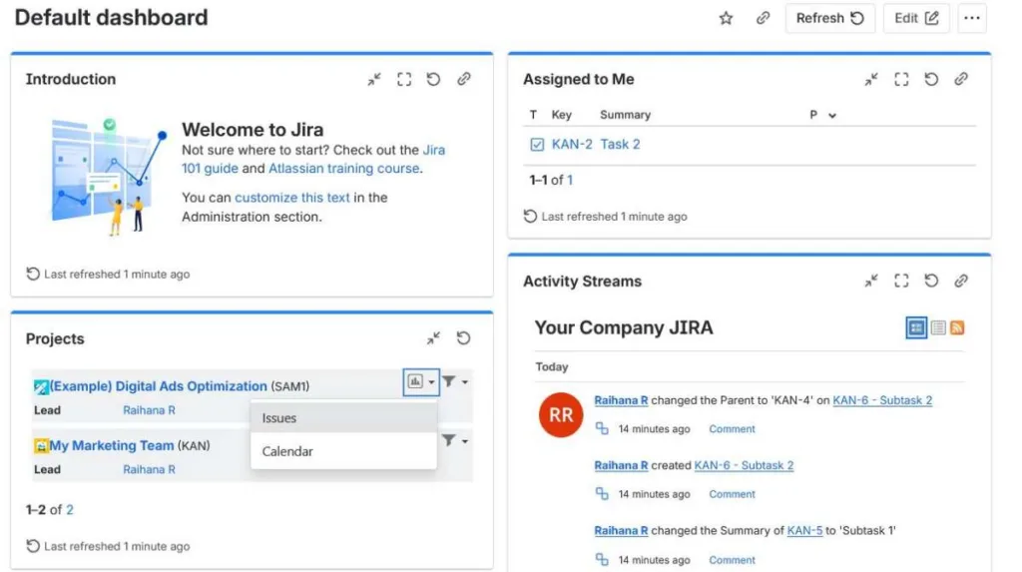Click the Refresh dashboard button
The height and width of the screenshot is (572, 1022).
point(829,18)
